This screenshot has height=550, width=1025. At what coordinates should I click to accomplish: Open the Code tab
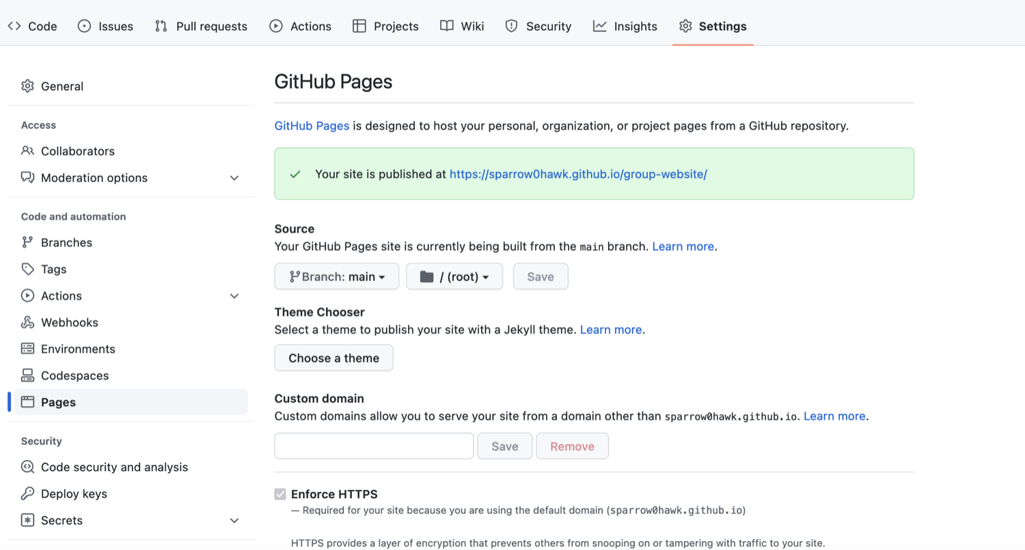(32, 26)
